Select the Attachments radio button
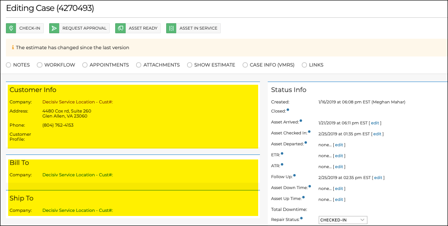448x226 pixels. point(138,65)
